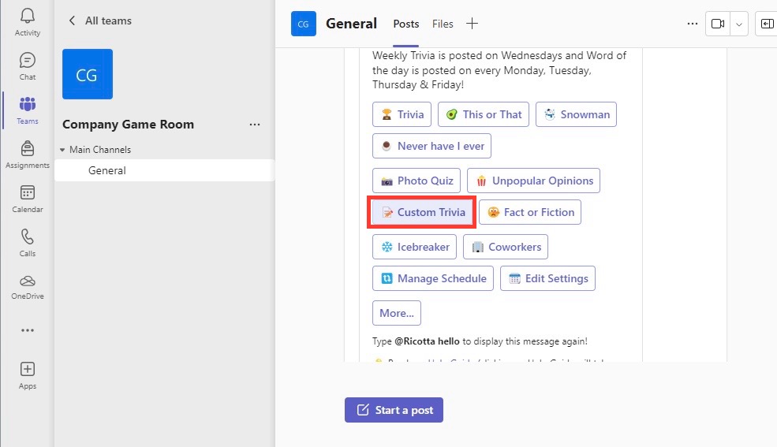The height and width of the screenshot is (447, 777).
Task: Open the Coworkers game
Action: 506,247
